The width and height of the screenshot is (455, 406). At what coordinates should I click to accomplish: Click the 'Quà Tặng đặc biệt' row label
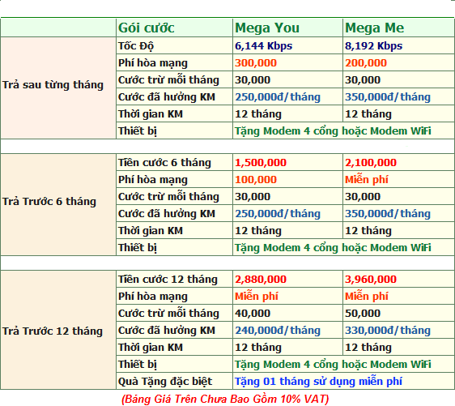[x=165, y=382]
